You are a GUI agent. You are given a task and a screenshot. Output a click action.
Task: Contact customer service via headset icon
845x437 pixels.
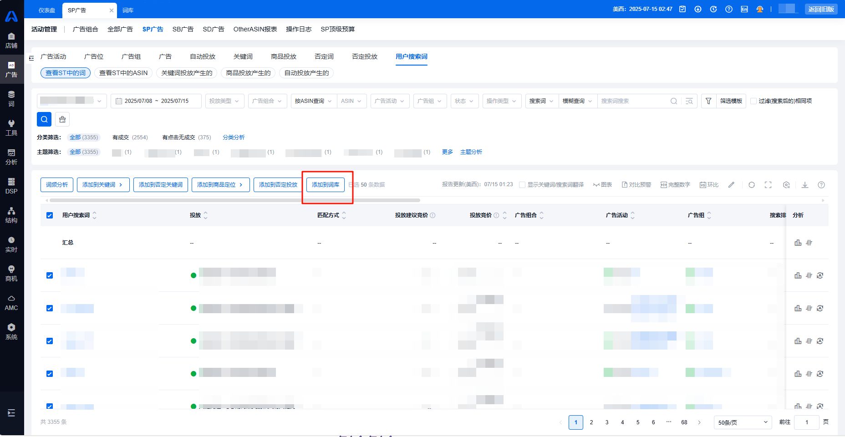coord(760,9)
